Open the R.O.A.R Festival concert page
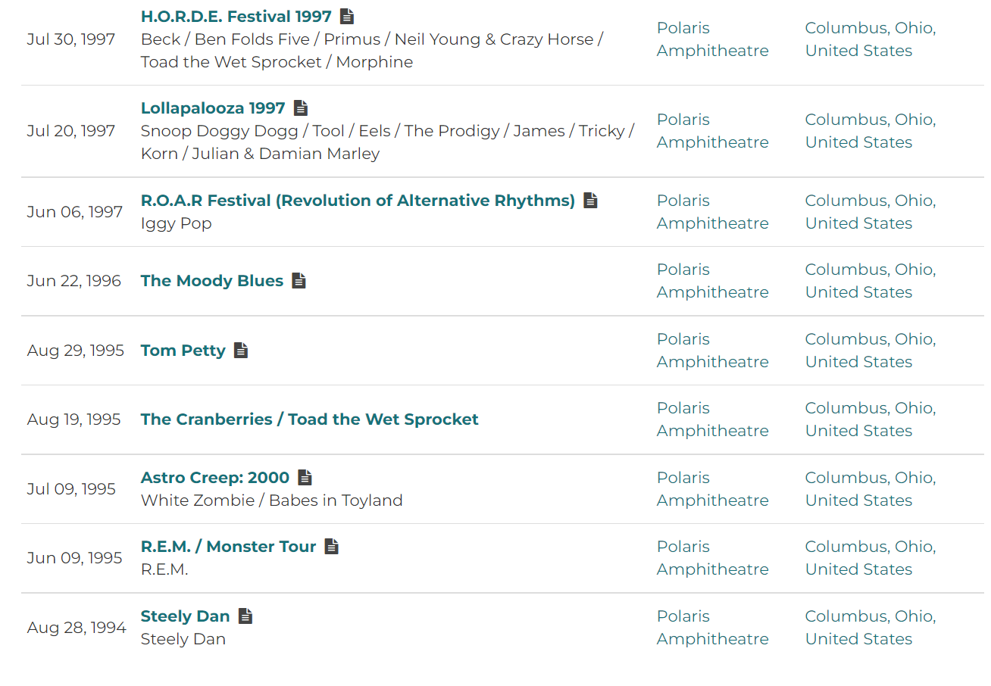The image size is (991, 686). [358, 201]
